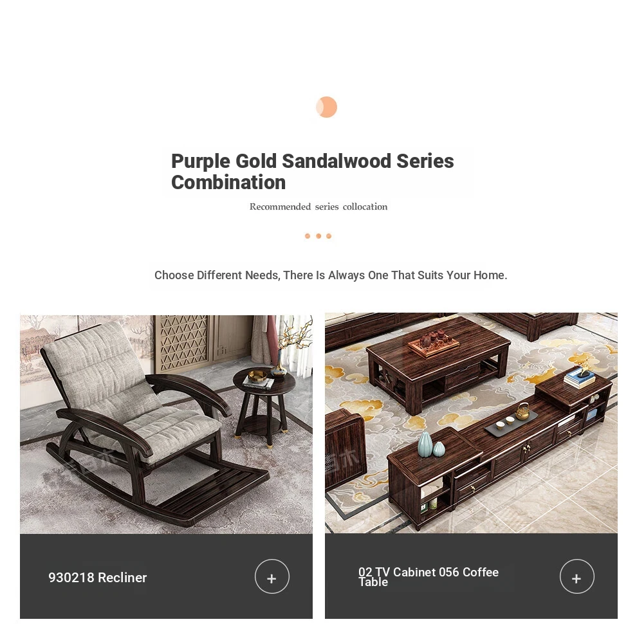Screen dimensions: 637x624
Task: Click the Choose Different Needs tagline text
Action: coord(331,275)
